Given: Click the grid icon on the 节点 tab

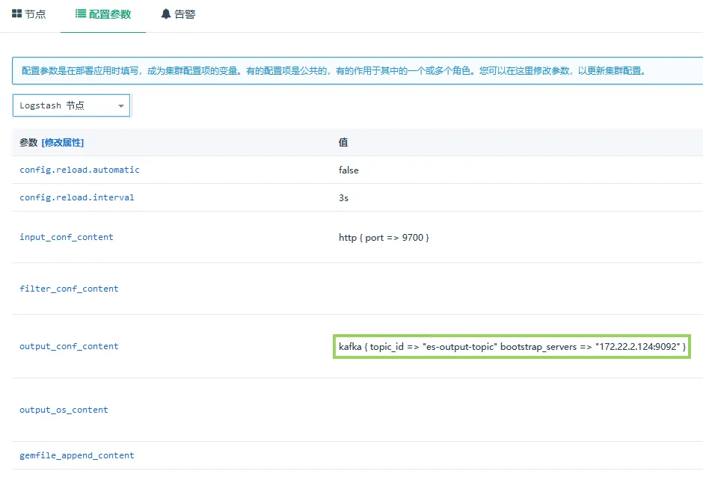Looking at the screenshot, I should coord(17,13).
